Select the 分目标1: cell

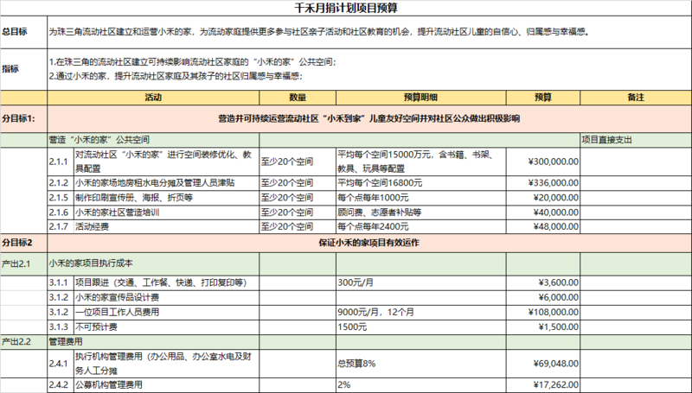point(24,118)
